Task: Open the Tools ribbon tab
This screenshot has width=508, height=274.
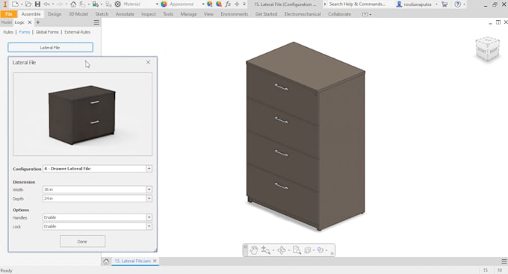Action: tap(168, 14)
